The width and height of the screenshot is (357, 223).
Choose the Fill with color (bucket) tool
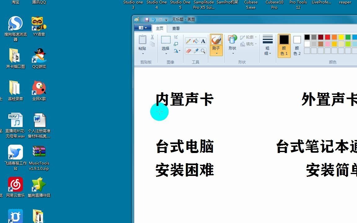coord(196,41)
